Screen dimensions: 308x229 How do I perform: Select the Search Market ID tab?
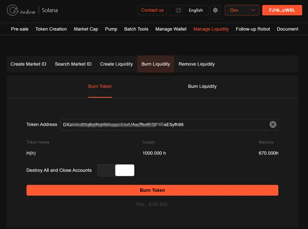[x=73, y=64]
